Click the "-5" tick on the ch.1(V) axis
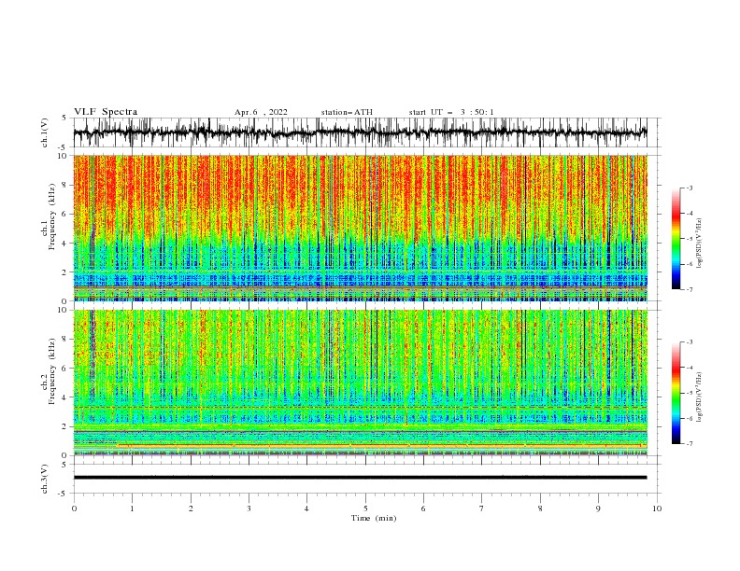This screenshot has width=740, height=571. coord(63,147)
